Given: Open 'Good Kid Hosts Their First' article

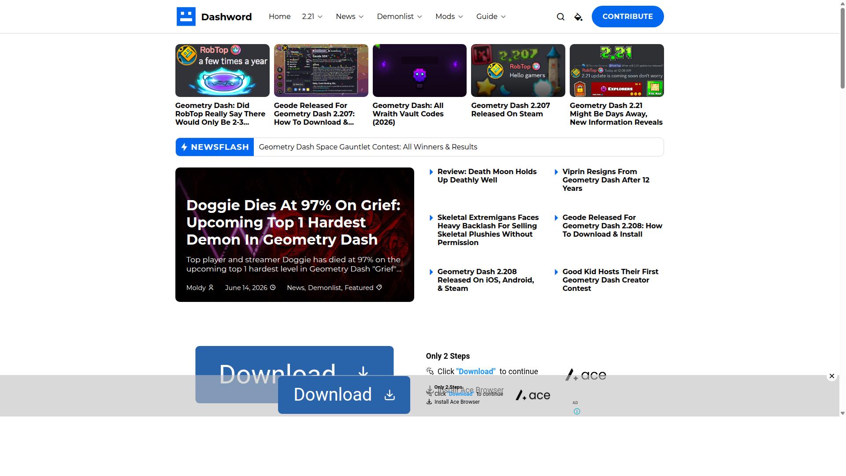Looking at the screenshot, I should [x=610, y=280].
